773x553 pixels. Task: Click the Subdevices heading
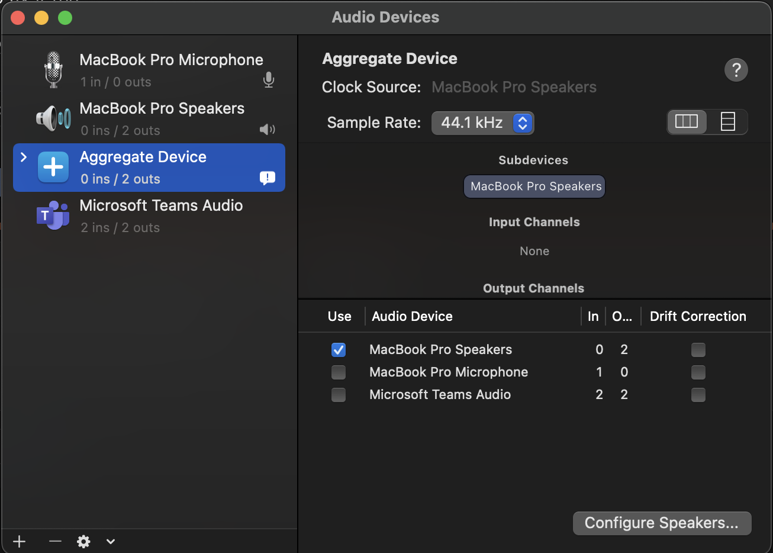(533, 160)
